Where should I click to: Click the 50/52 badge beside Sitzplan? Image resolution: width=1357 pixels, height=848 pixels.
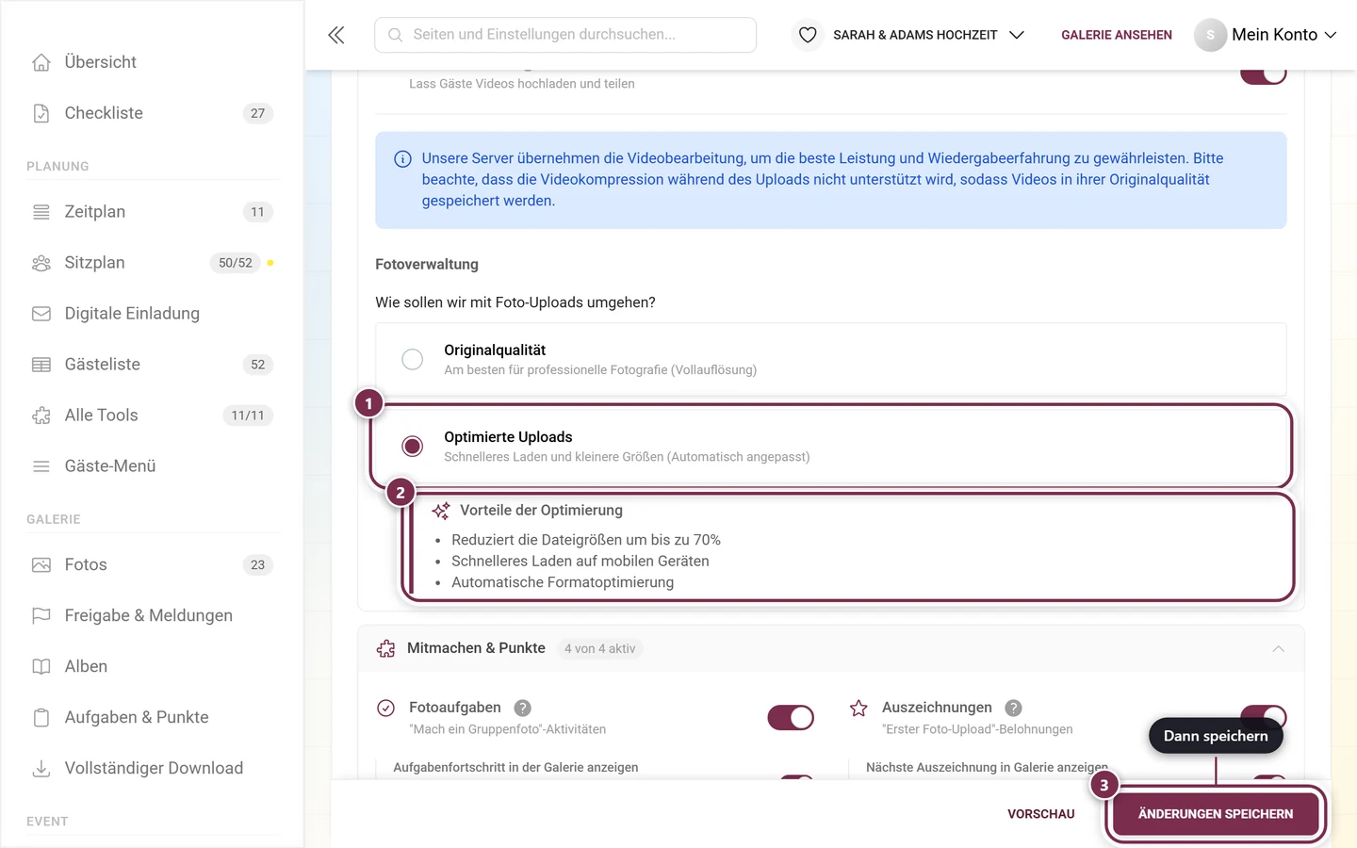[x=236, y=263]
